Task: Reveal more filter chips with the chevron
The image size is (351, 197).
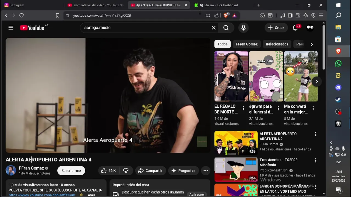Action: pyautogui.click(x=312, y=44)
